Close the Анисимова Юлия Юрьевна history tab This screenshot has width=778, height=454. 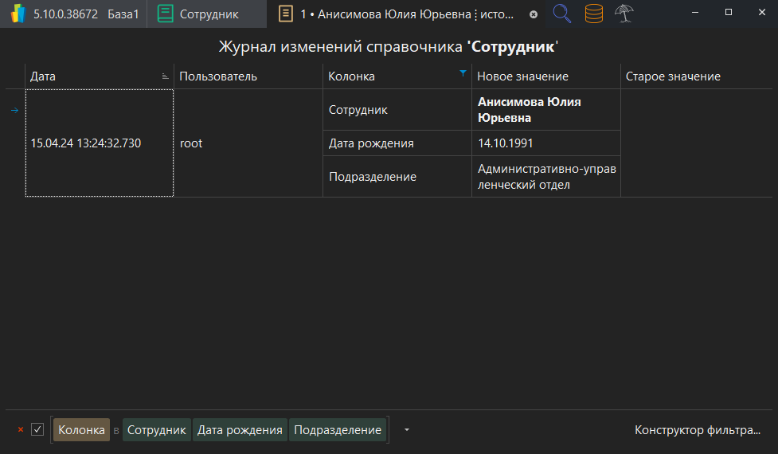point(534,14)
